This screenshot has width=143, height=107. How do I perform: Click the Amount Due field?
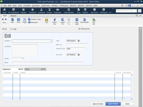[x=75, y=49]
